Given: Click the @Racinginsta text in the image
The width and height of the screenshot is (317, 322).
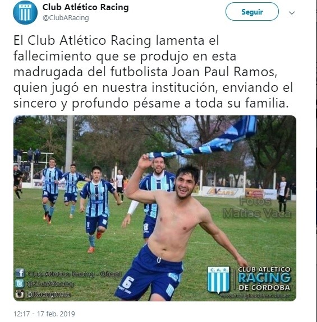Looking at the screenshot, I should pyautogui.click(x=49, y=294).
